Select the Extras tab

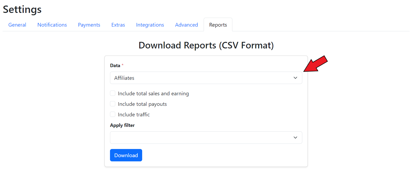coord(118,25)
